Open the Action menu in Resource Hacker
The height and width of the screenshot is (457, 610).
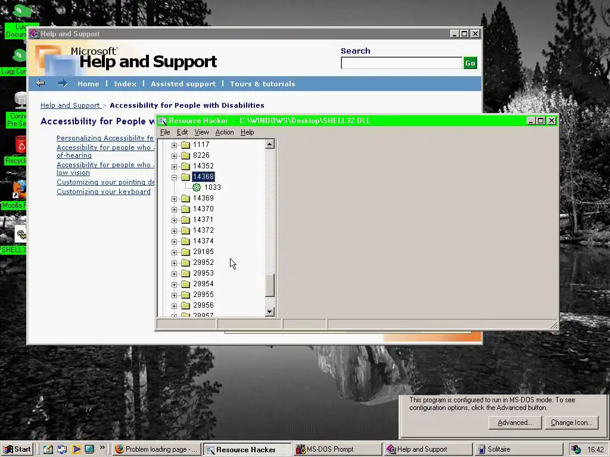point(225,132)
